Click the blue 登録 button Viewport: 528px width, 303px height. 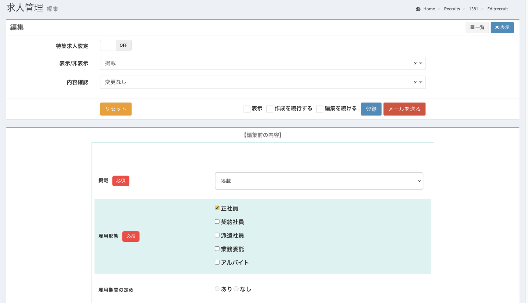(x=371, y=109)
